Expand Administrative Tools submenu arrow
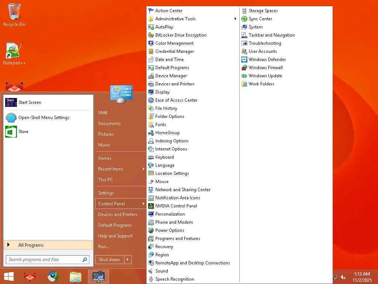The height and width of the screenshot is (284, 378). pyautogui.click(x=235, y=19)
